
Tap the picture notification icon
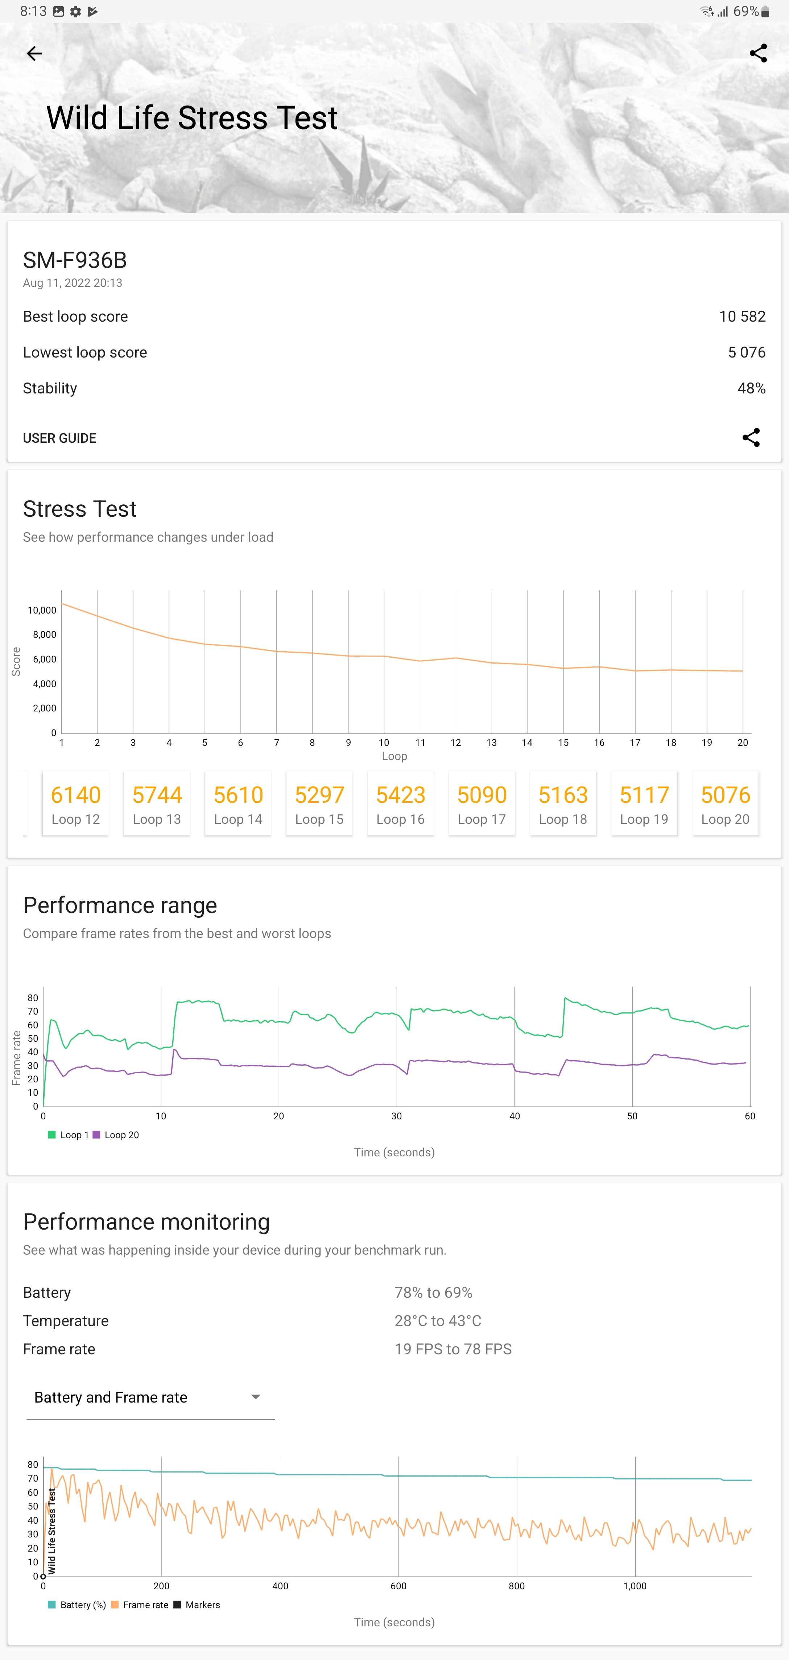click(59, 12)
